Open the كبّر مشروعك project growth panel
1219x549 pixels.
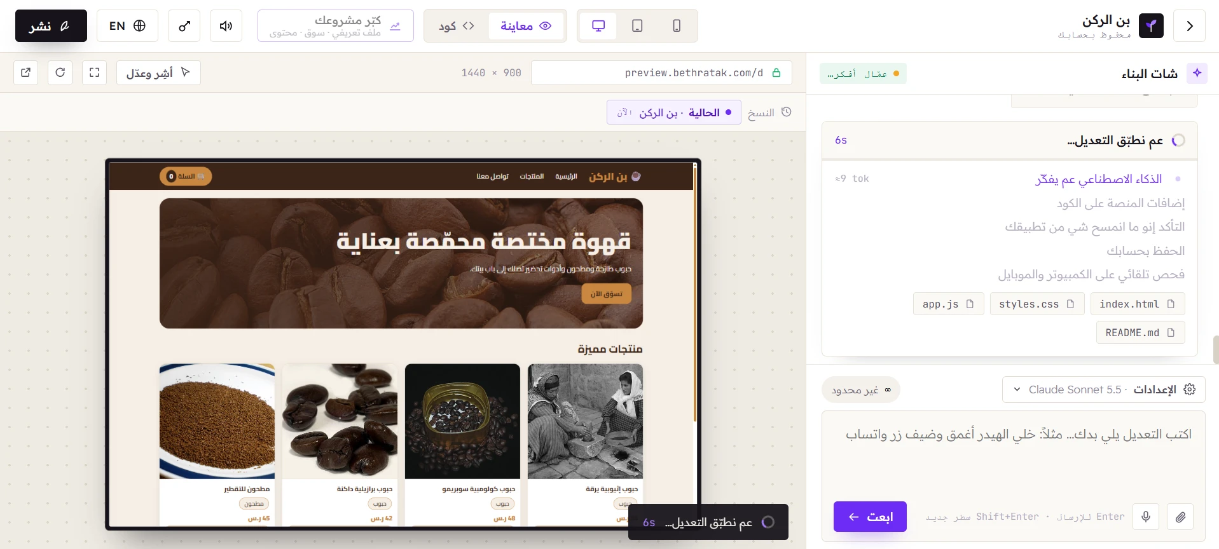point(336,26)
